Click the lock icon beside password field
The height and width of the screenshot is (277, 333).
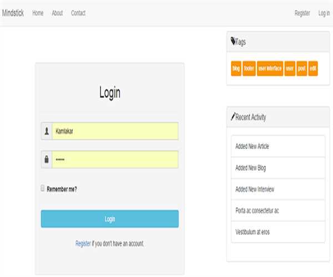(46, 160)
